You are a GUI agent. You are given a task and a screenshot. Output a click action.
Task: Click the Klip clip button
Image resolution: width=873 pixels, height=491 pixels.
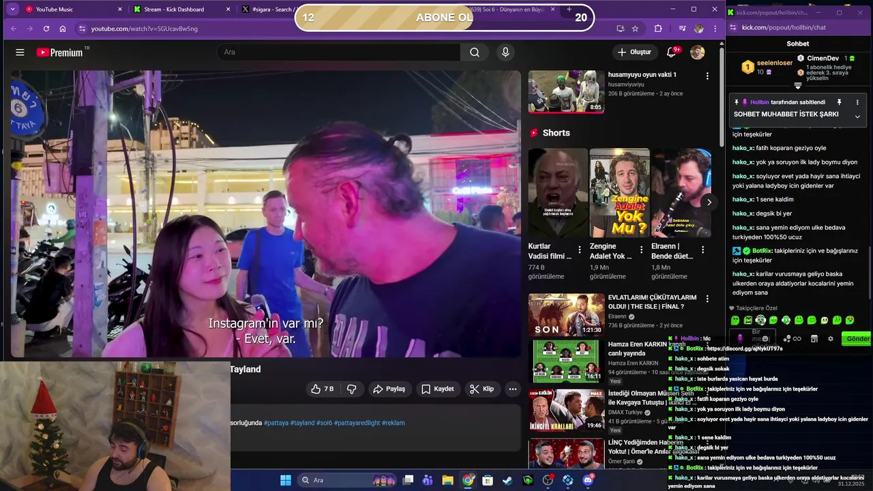point(482,389)
